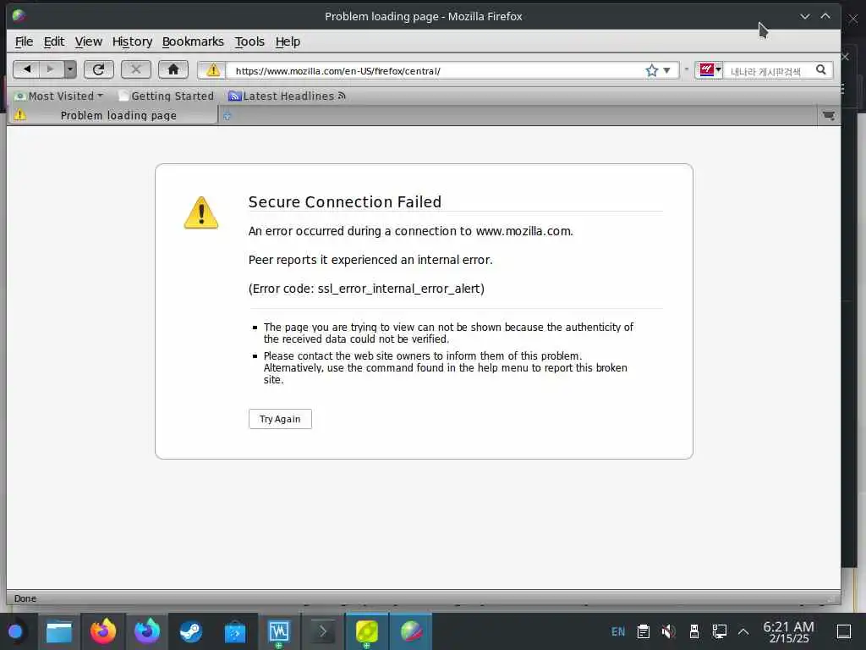Image resolution: width=866 pixels, height=650 pixels.
Task: Click the EN keyboard layout indicator
Action: point(618,631)
